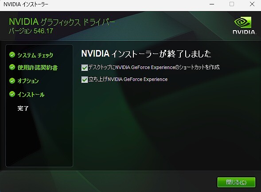Click green checkmark beside オプション
The width and height of the screenshot is (261, 192).
[12, 81]
